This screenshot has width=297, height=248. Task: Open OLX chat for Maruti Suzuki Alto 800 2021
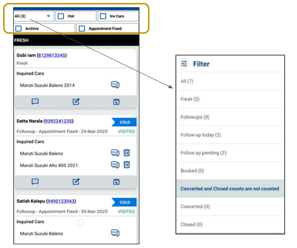(x=115, y=165)
